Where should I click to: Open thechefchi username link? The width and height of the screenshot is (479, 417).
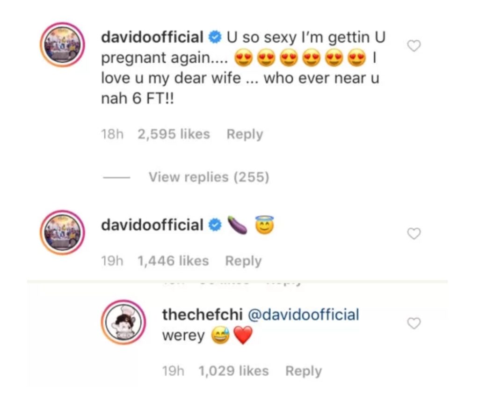(203, 315)
